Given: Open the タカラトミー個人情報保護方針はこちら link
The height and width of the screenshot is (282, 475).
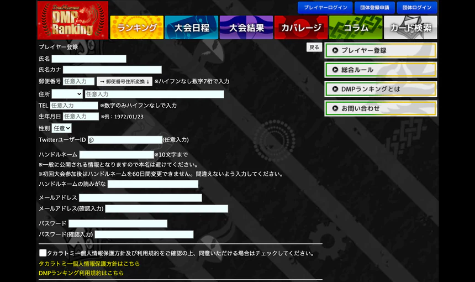Looking at the screenshot, I should pos(89,264).
